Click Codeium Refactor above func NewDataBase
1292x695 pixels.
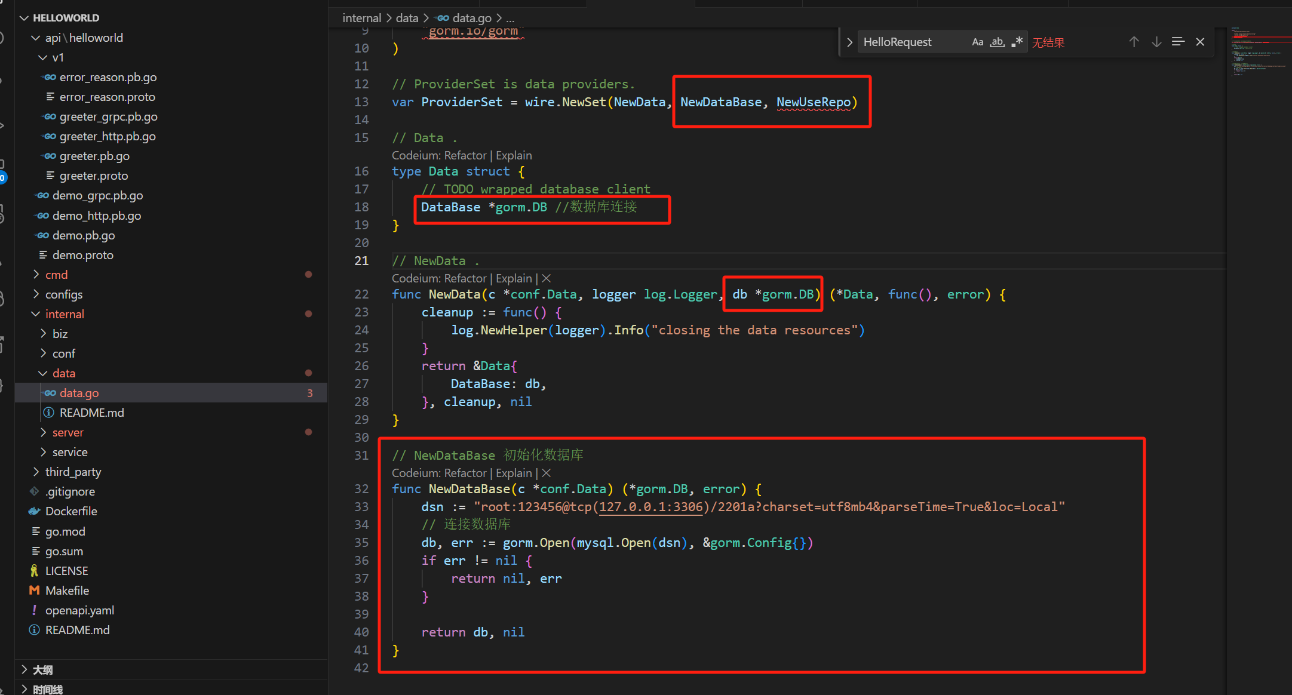click(465, 473)
